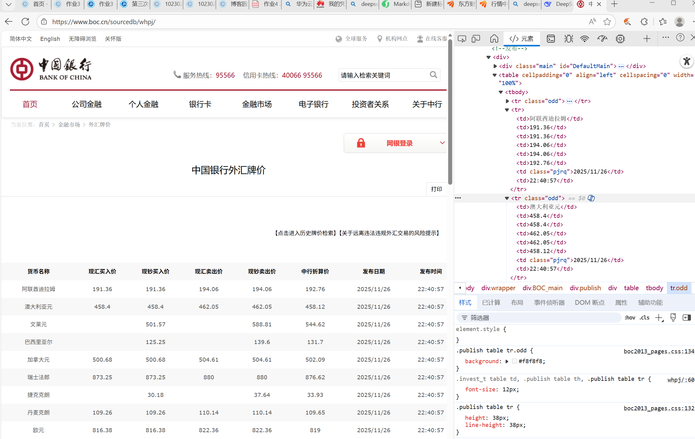Toggle device emulation mode

tap(476, 39)
